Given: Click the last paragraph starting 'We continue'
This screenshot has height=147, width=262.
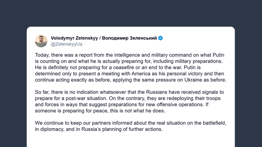Looking at the screenshot, I should click(x=131, y=126).
